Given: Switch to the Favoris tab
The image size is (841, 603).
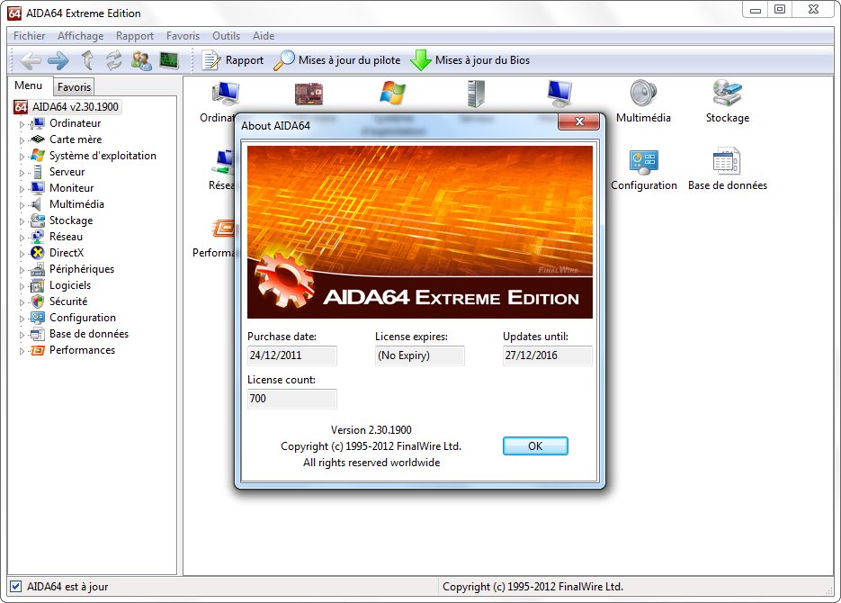Looking at the screenshot, I should (73, 85).
